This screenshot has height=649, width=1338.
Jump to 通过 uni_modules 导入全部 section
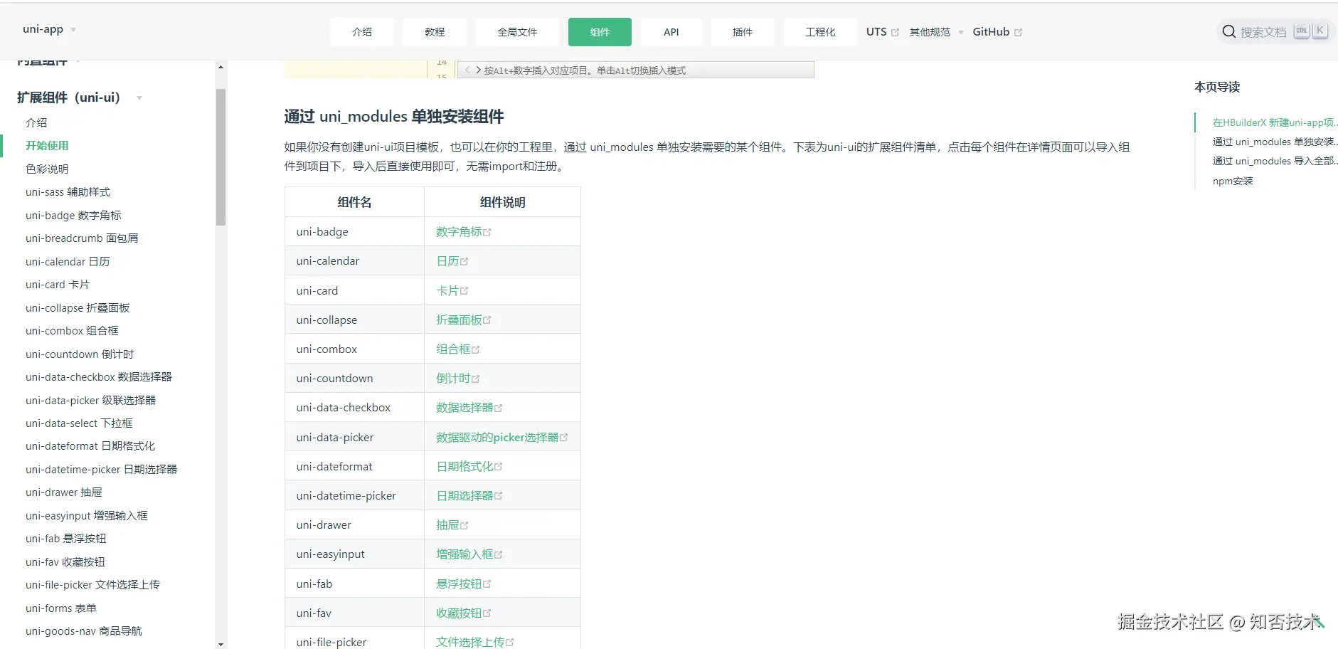pos(1275,161)
